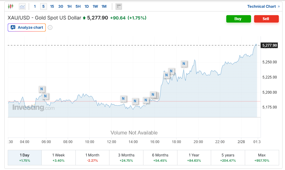Image resolution: width=285 pixels, height=170 pixels.
Task: Open the highest news marker on chart
Action: click(184, 64)
